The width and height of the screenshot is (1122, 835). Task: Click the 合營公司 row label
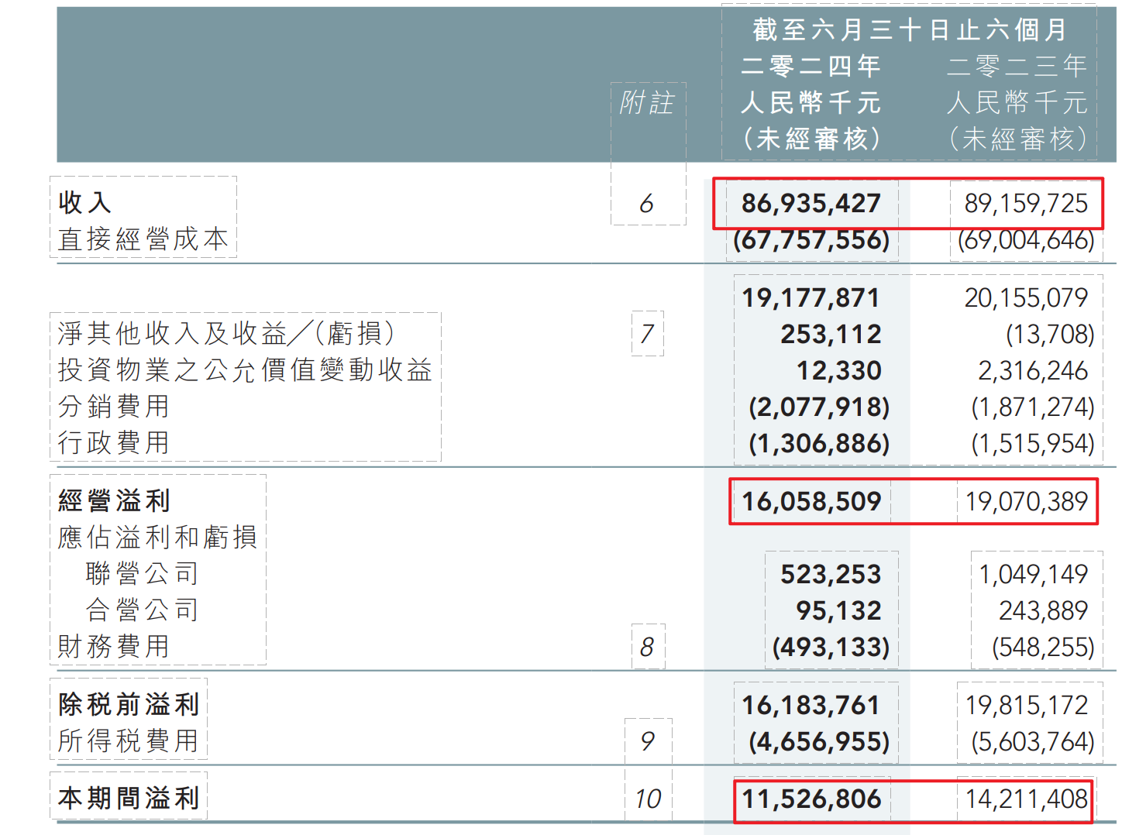pyautogui.click(x=143, y=610)
